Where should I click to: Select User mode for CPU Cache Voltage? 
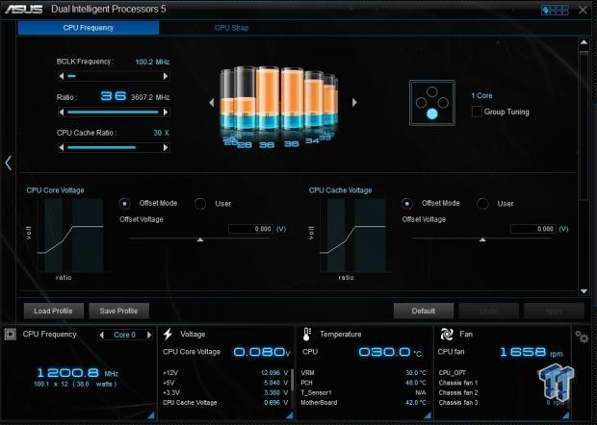pyautogui.click(x=482, y=204)
